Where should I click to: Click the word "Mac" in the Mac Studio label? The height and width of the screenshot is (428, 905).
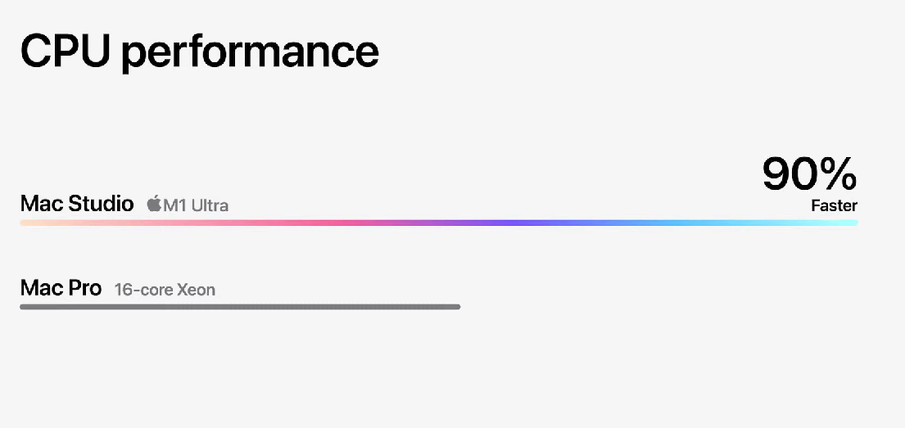[42, 204]
